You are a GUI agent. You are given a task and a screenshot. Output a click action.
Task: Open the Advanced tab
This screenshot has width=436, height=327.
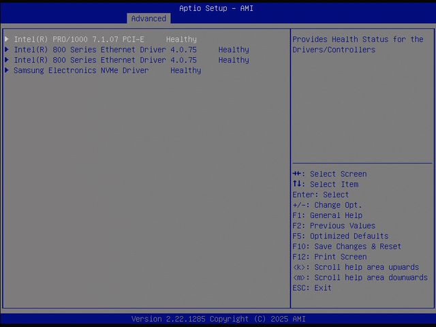pos(149,18)
